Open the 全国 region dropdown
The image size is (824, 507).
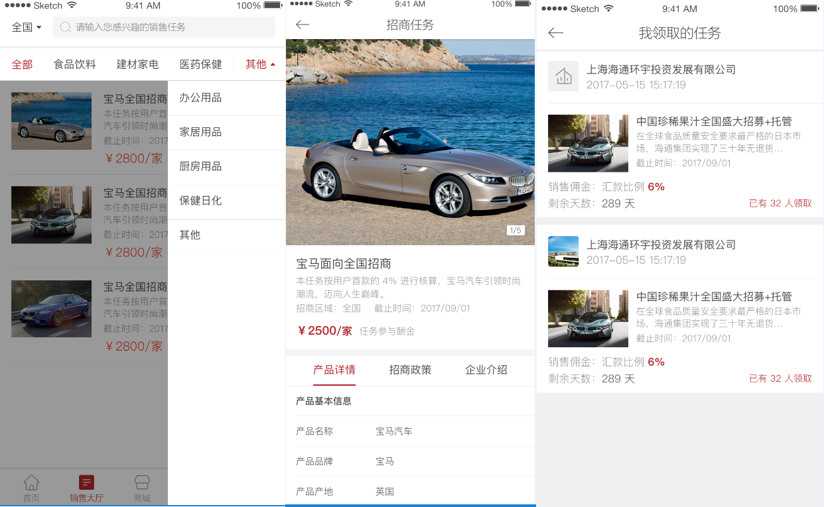pos(27,27)
